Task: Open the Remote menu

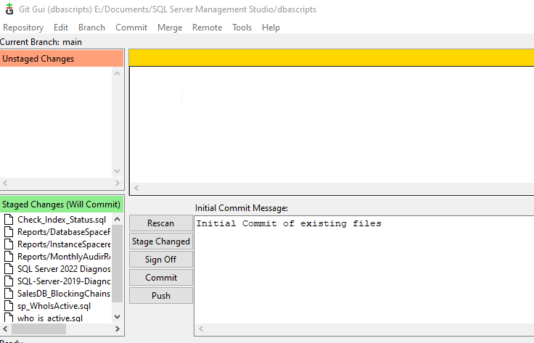Action: (207, 28)
